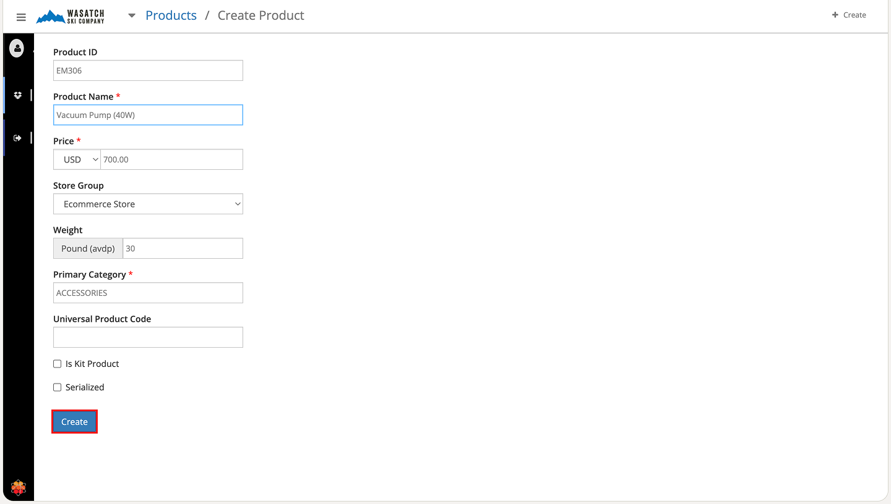
Task: Click into the Product Name field
Action: coord(148,115)
